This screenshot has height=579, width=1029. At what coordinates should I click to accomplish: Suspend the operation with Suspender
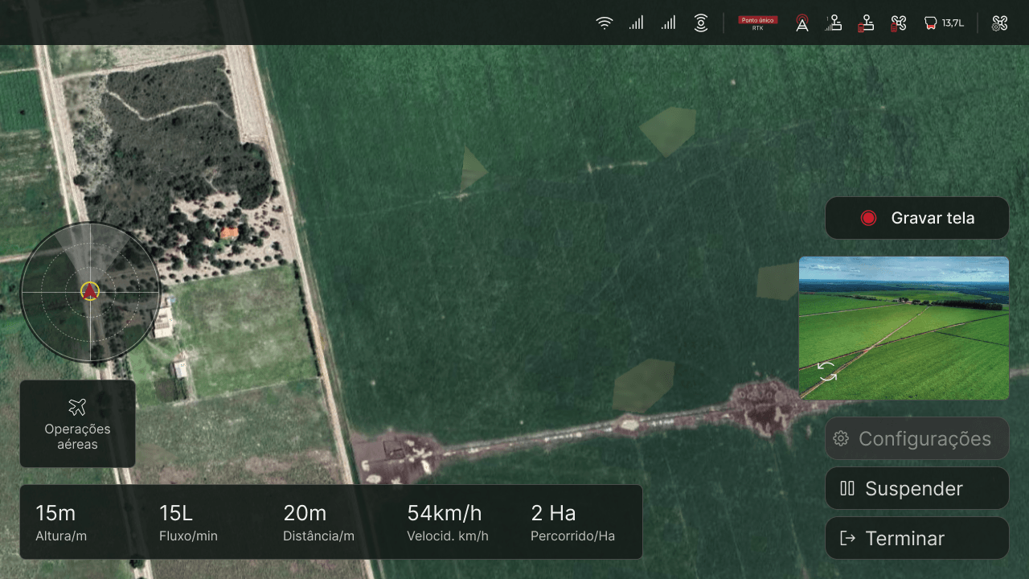(917, 488)
